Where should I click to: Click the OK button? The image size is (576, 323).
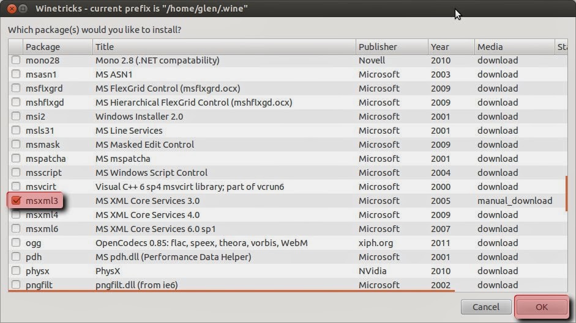point(541,307)
